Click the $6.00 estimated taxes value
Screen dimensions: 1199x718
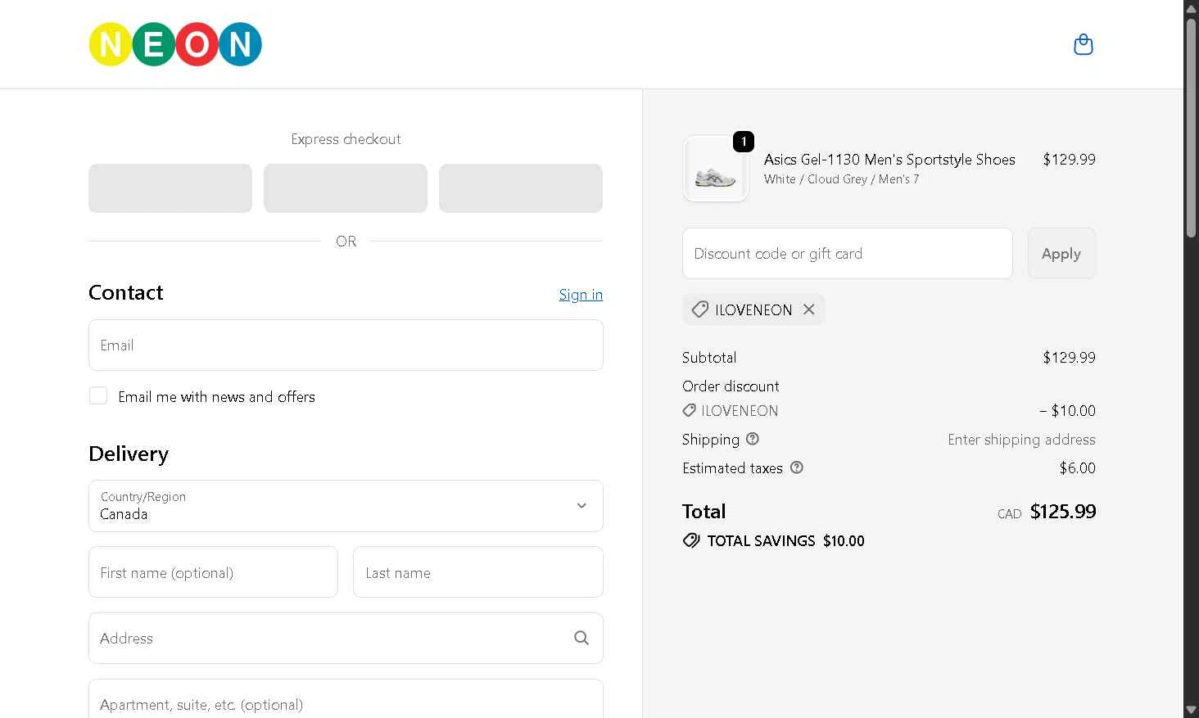(1078, 468)
